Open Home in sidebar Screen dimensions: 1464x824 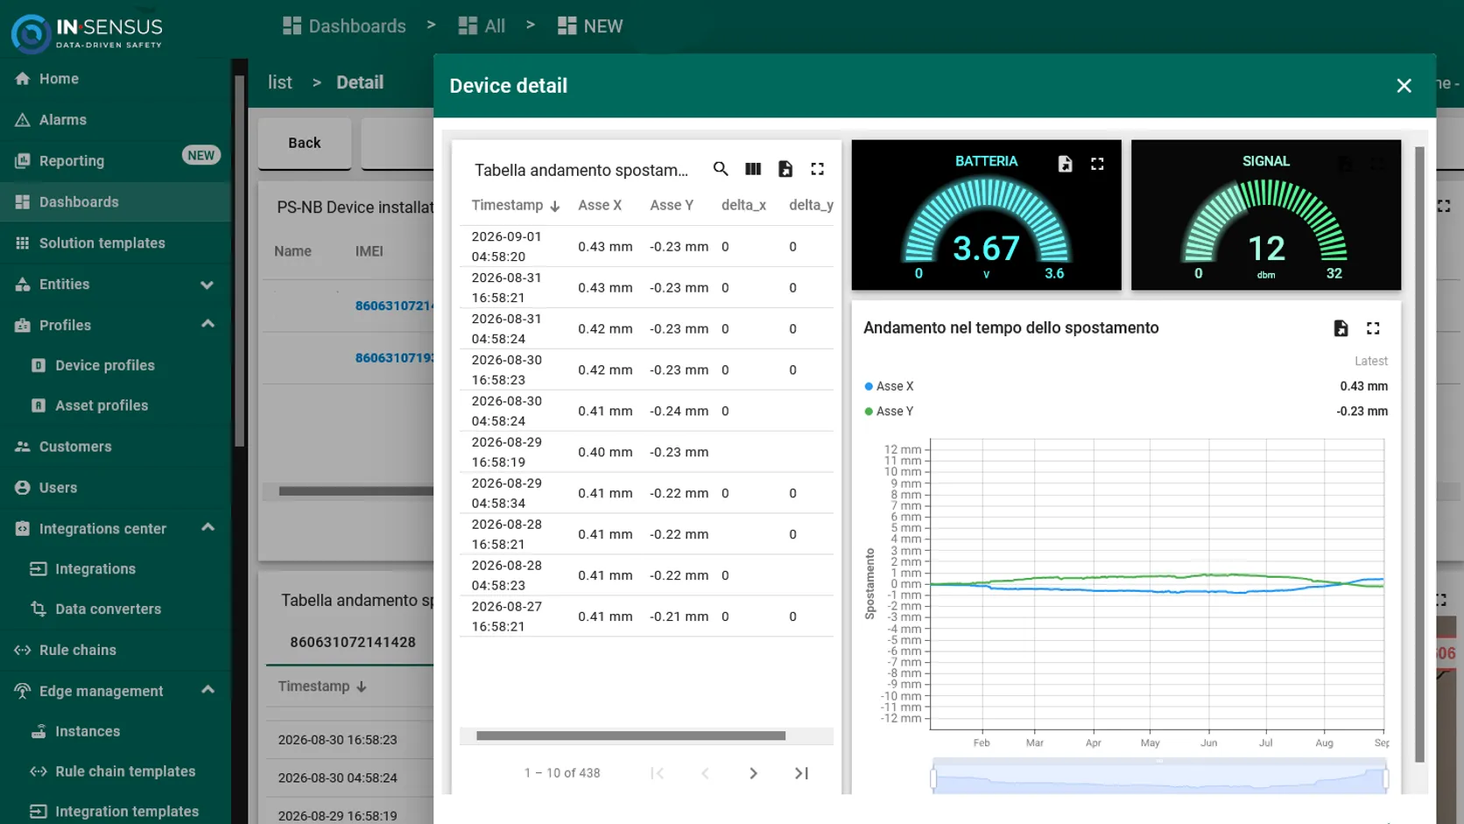coord(116,79)
